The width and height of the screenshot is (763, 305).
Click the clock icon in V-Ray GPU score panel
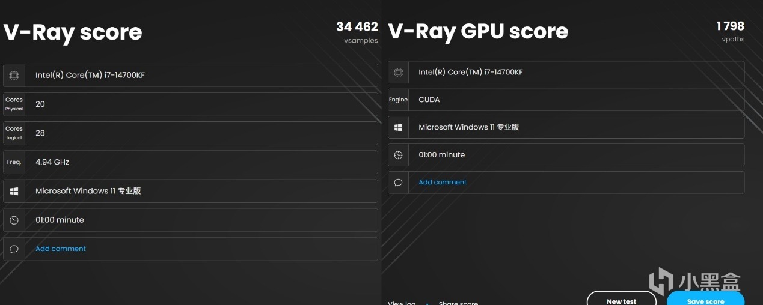click(398, 155)
